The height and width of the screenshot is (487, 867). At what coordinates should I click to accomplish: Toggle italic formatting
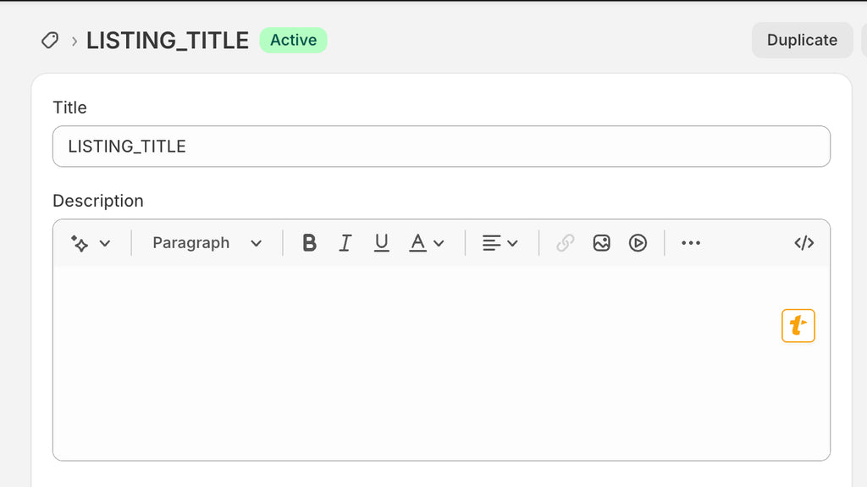(x=345, y=243)
